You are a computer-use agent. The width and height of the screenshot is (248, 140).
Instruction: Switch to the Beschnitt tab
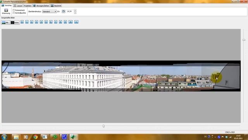click(x=56, y=6)
